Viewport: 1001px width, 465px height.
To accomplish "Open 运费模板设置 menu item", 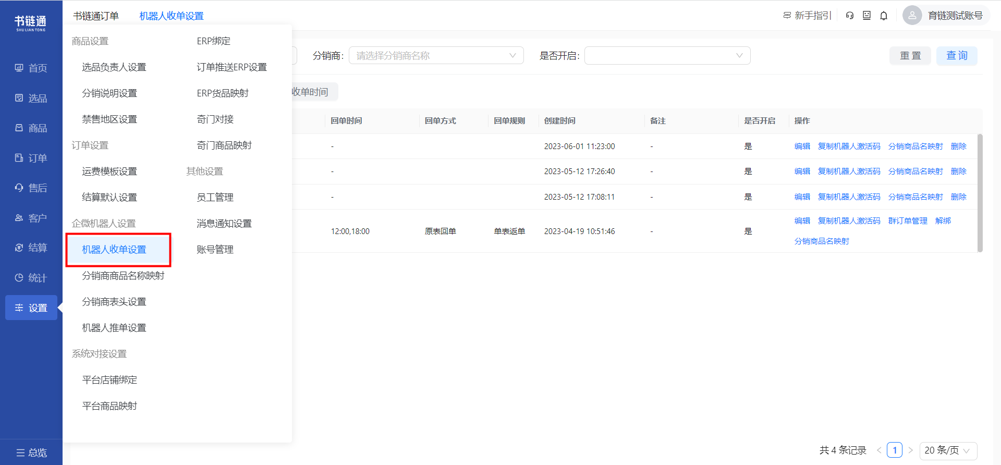I will click(109, 172).
